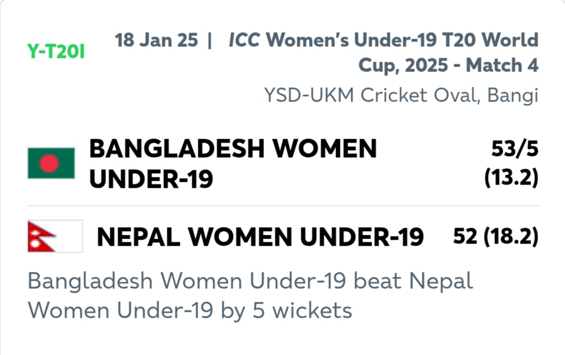Click UNDER-19 below Bangladesh Women
Screen dimensions: 565x355
point(151,179)
